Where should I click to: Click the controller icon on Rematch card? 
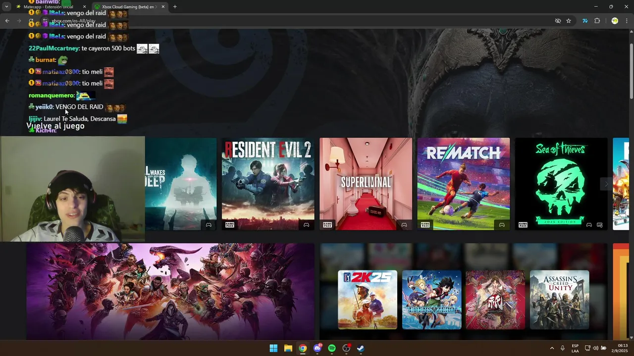(x=502, y=225)
